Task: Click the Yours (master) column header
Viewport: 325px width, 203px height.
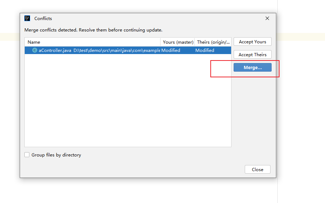Action: [x=178, y=42]
